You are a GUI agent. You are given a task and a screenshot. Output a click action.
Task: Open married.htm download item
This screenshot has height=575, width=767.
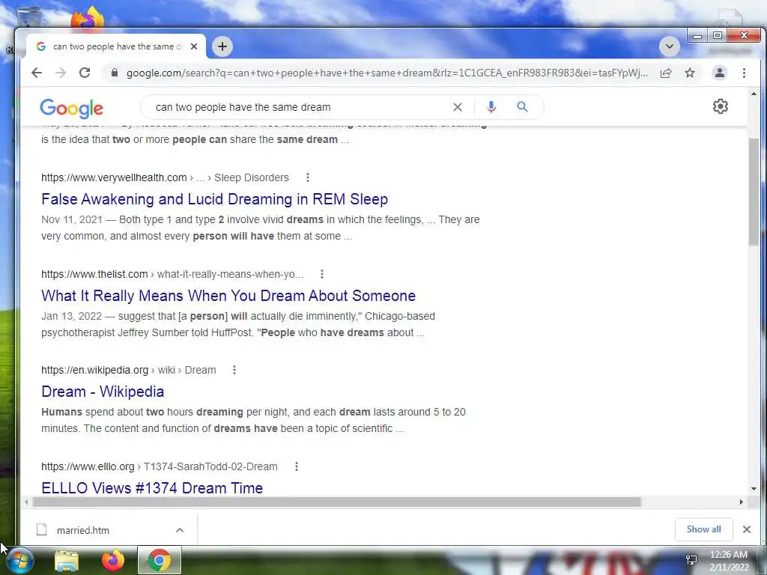[83, 530]
